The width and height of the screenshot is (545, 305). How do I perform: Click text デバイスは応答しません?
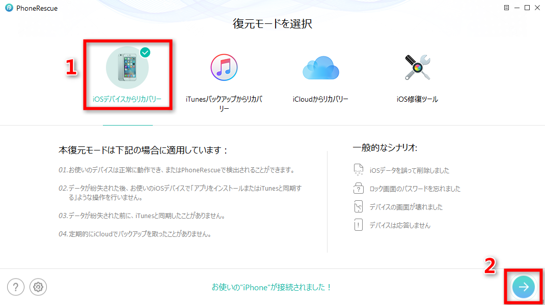400,226
